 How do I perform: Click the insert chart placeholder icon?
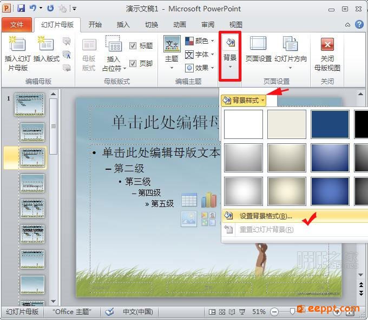click(209, 200)
